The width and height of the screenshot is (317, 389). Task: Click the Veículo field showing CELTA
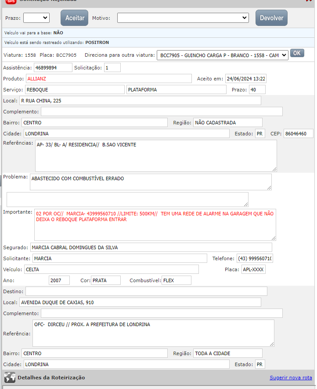coord(111,269)
